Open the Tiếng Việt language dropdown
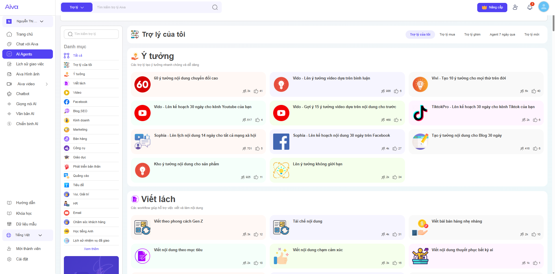The image size is (555, 274). coord(28,235)
